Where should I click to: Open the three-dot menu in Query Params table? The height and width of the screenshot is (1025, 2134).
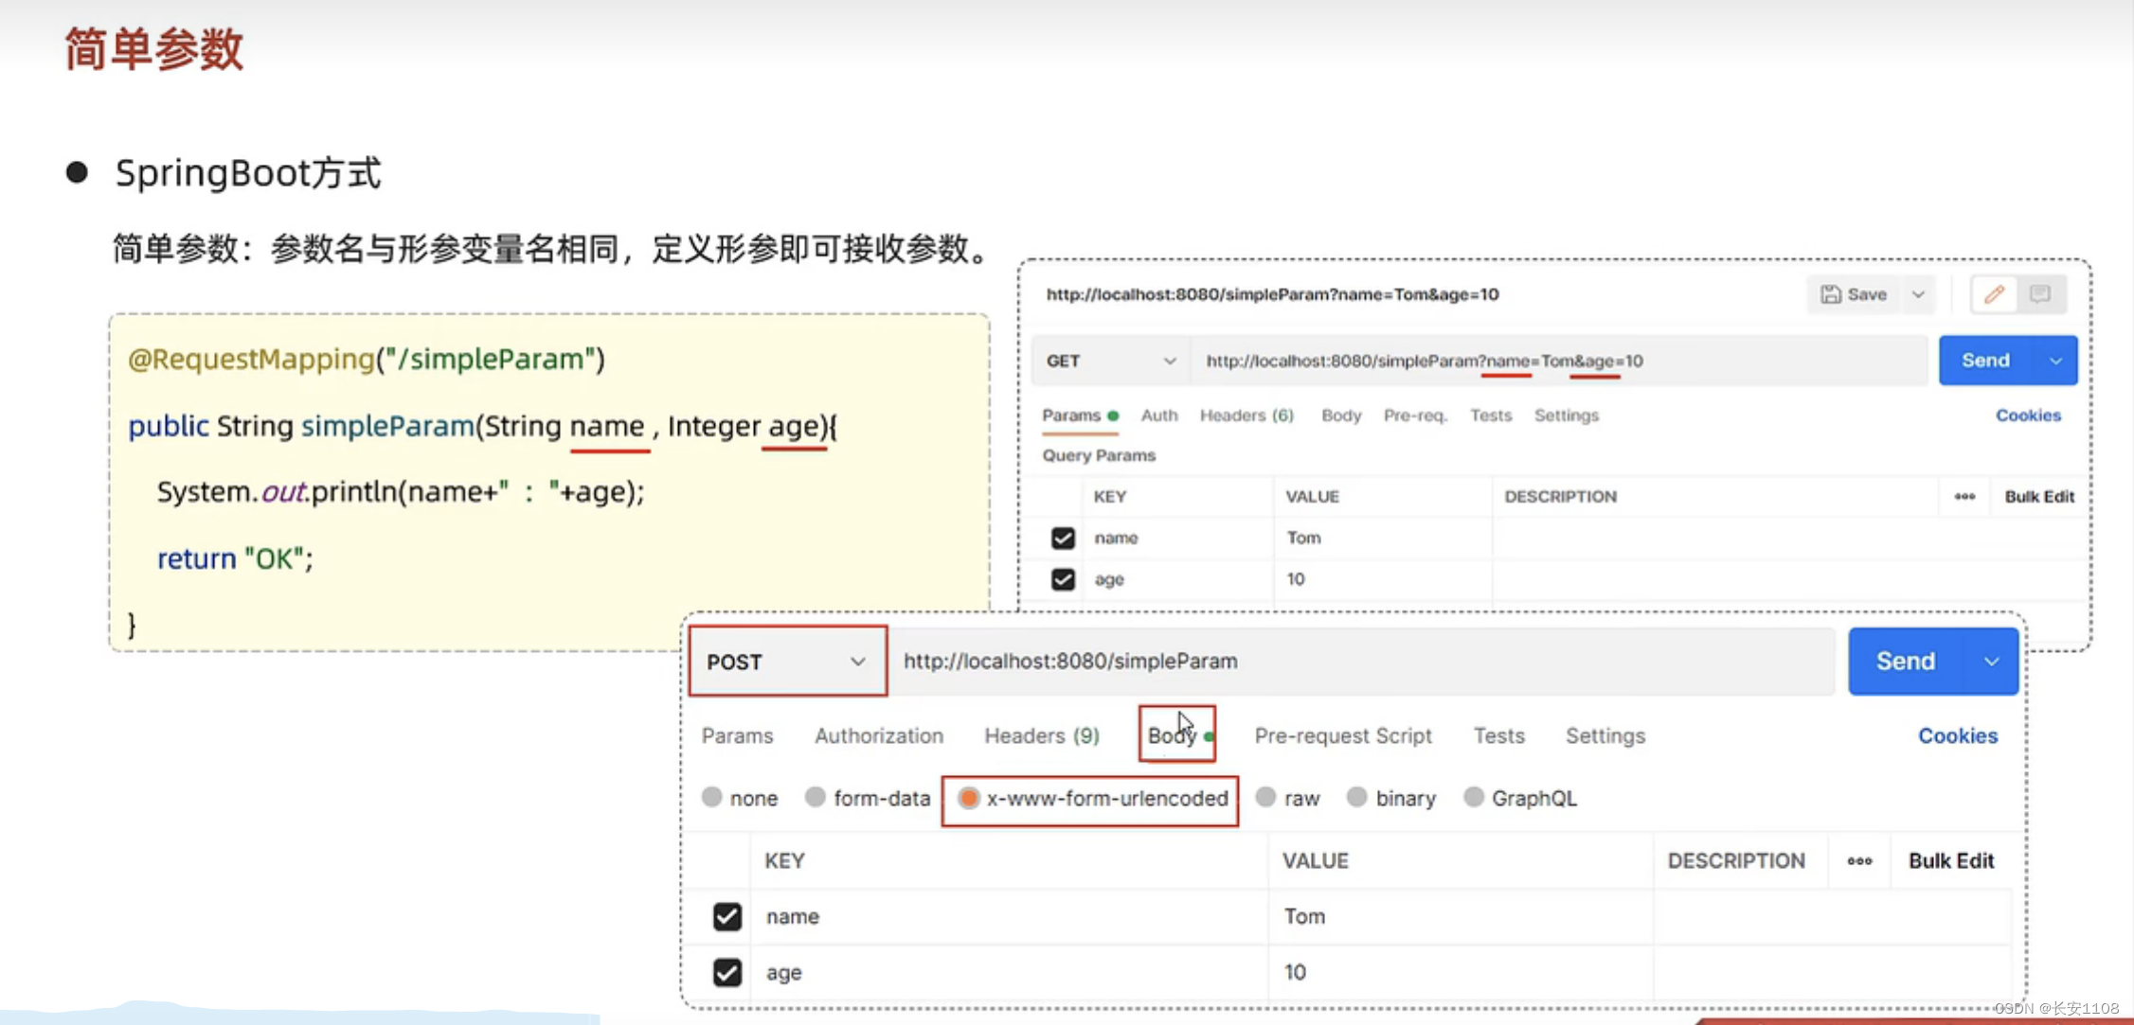click(x=1964, y=496)
